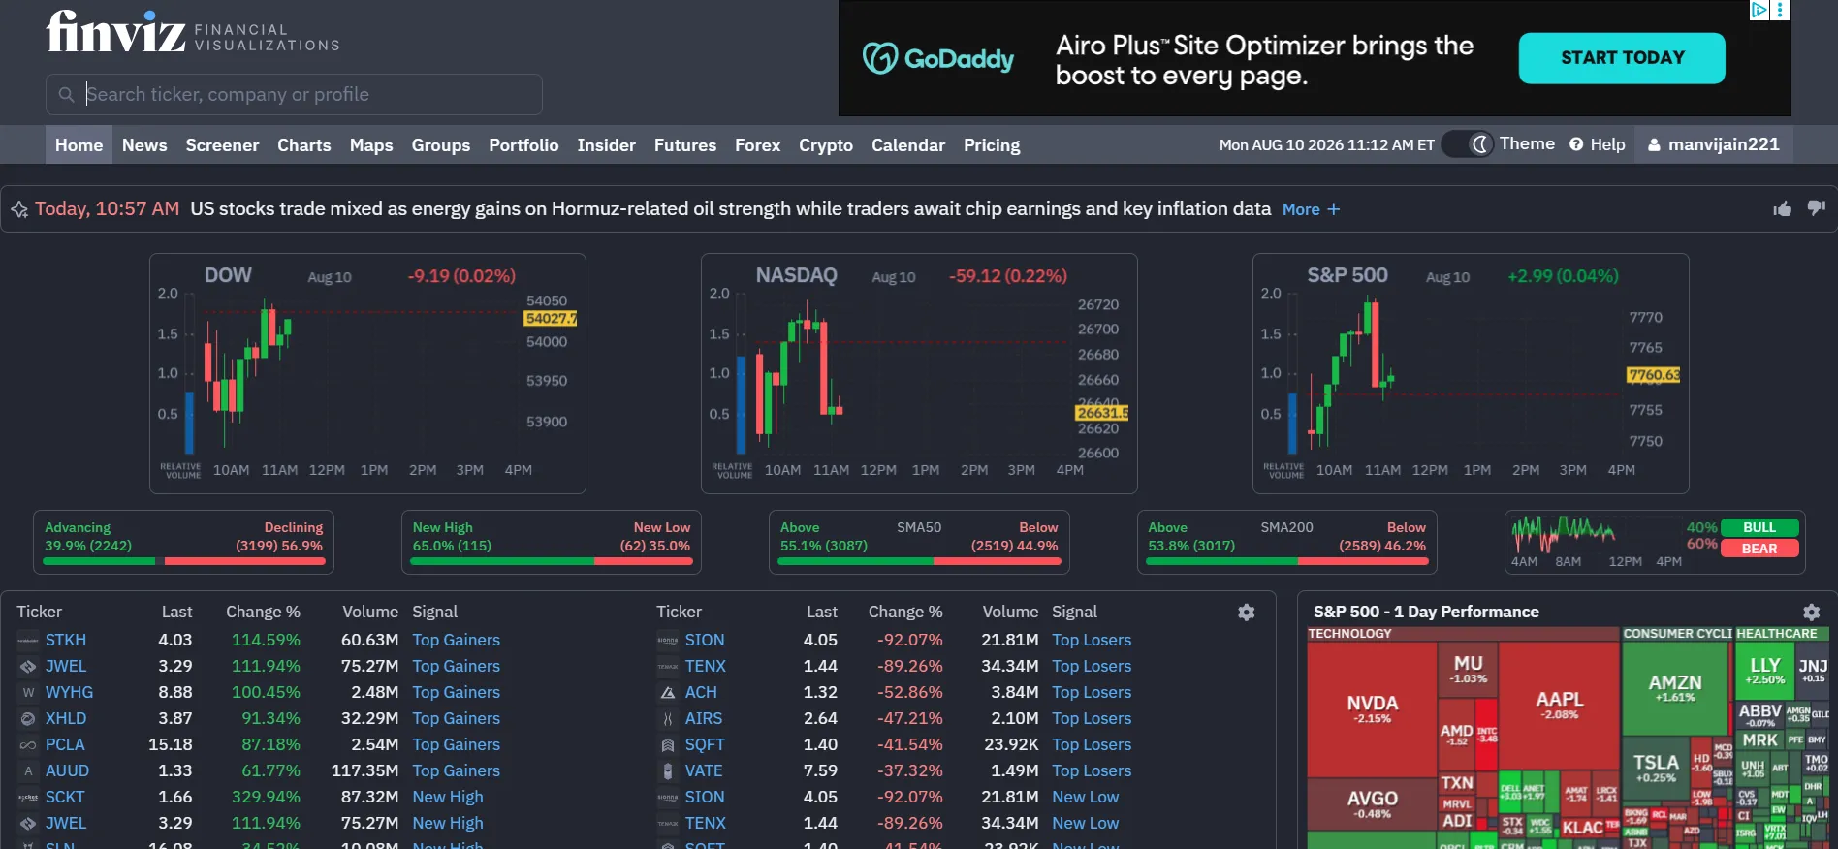
Task: Click Top Losers signal for ACH
Action: pos(1092,693)
